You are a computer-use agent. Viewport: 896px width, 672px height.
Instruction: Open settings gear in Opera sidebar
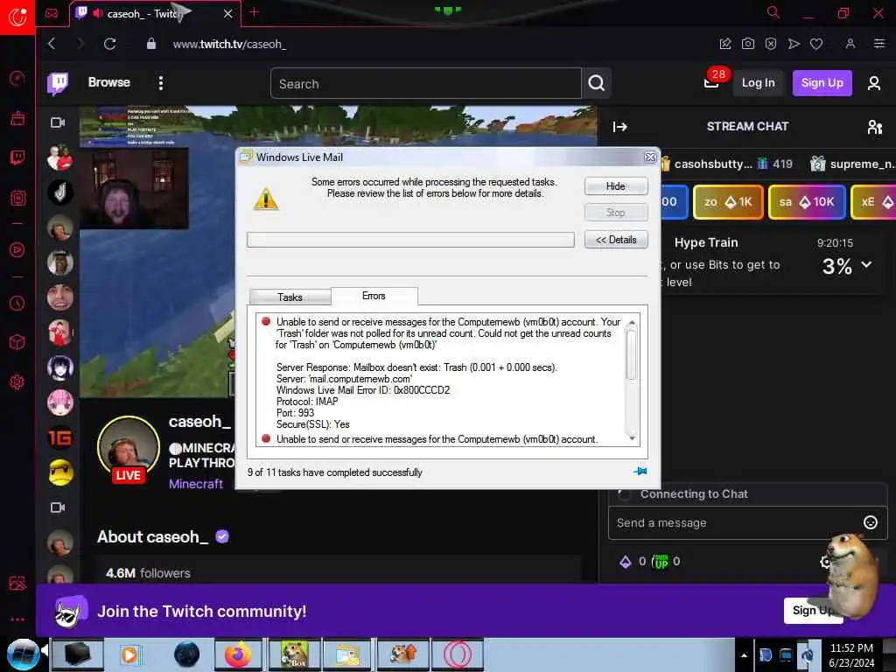tap(17, 381)
